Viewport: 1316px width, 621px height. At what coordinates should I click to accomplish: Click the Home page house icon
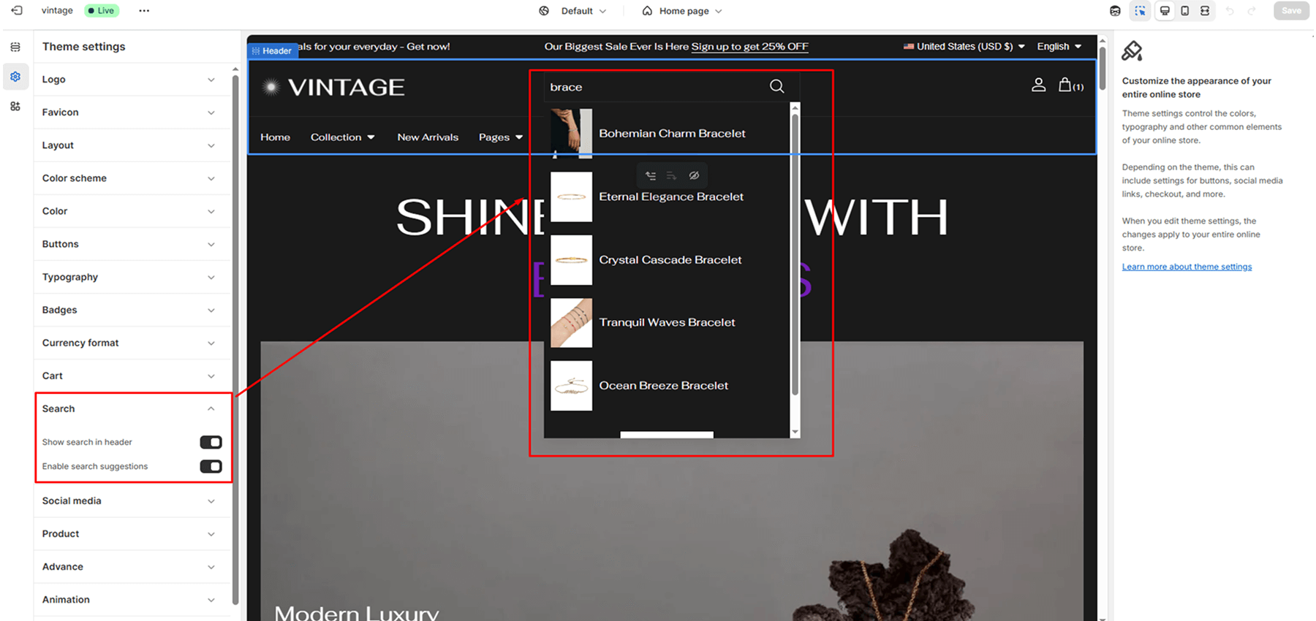point(647,11)
